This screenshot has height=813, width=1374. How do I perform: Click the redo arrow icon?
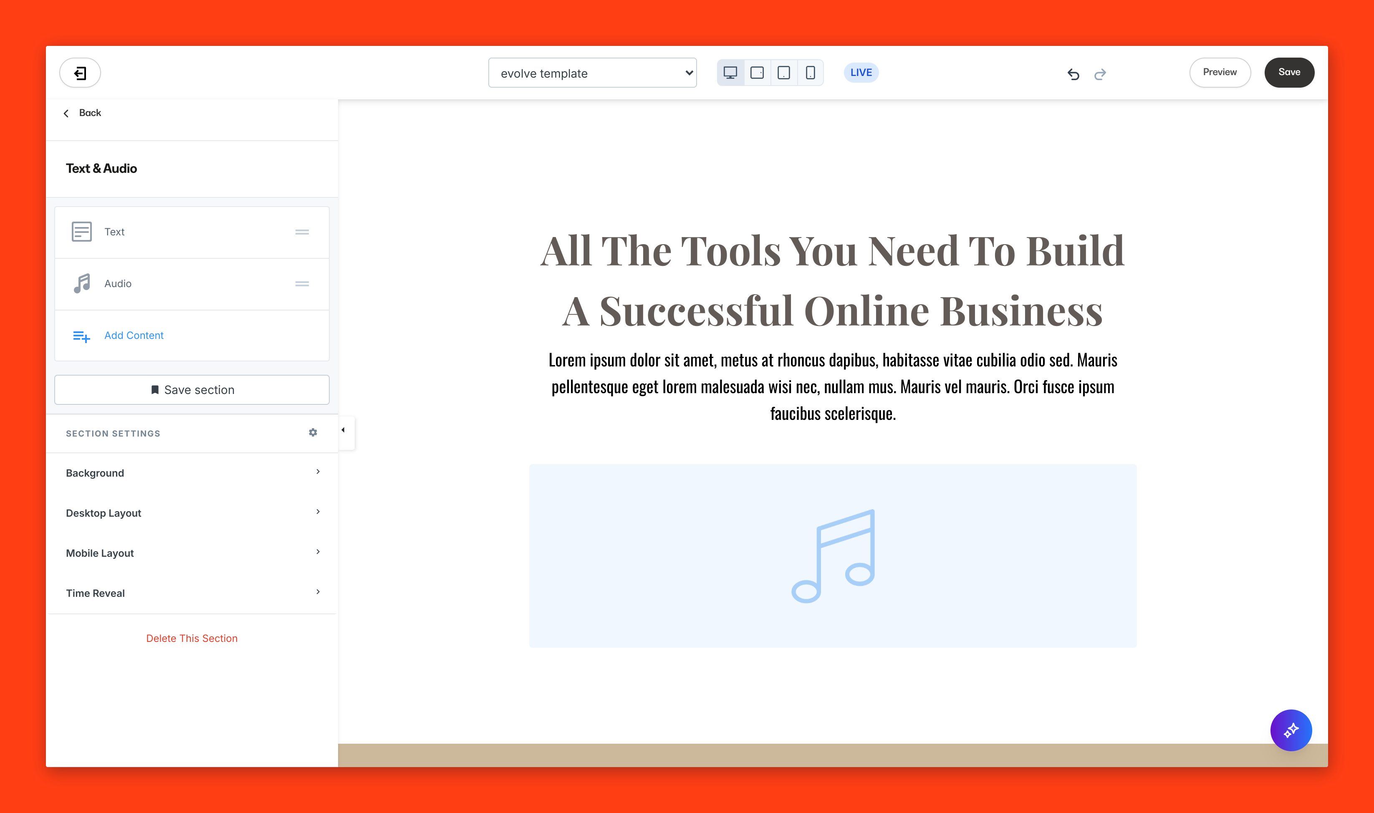1100,74
